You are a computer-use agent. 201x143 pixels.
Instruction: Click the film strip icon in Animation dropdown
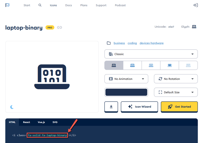pos(111,79)
